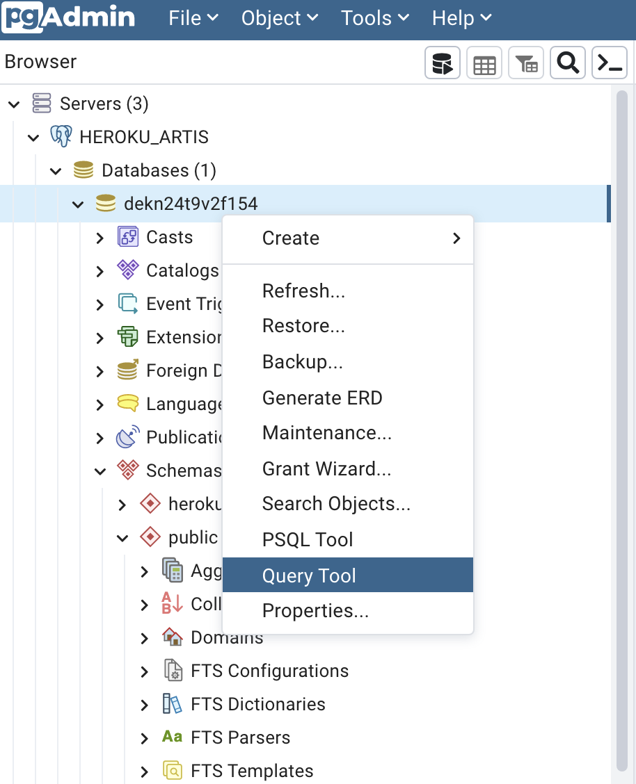
Task: Select the FTS Parsers tree row
Action: point(305,737)
